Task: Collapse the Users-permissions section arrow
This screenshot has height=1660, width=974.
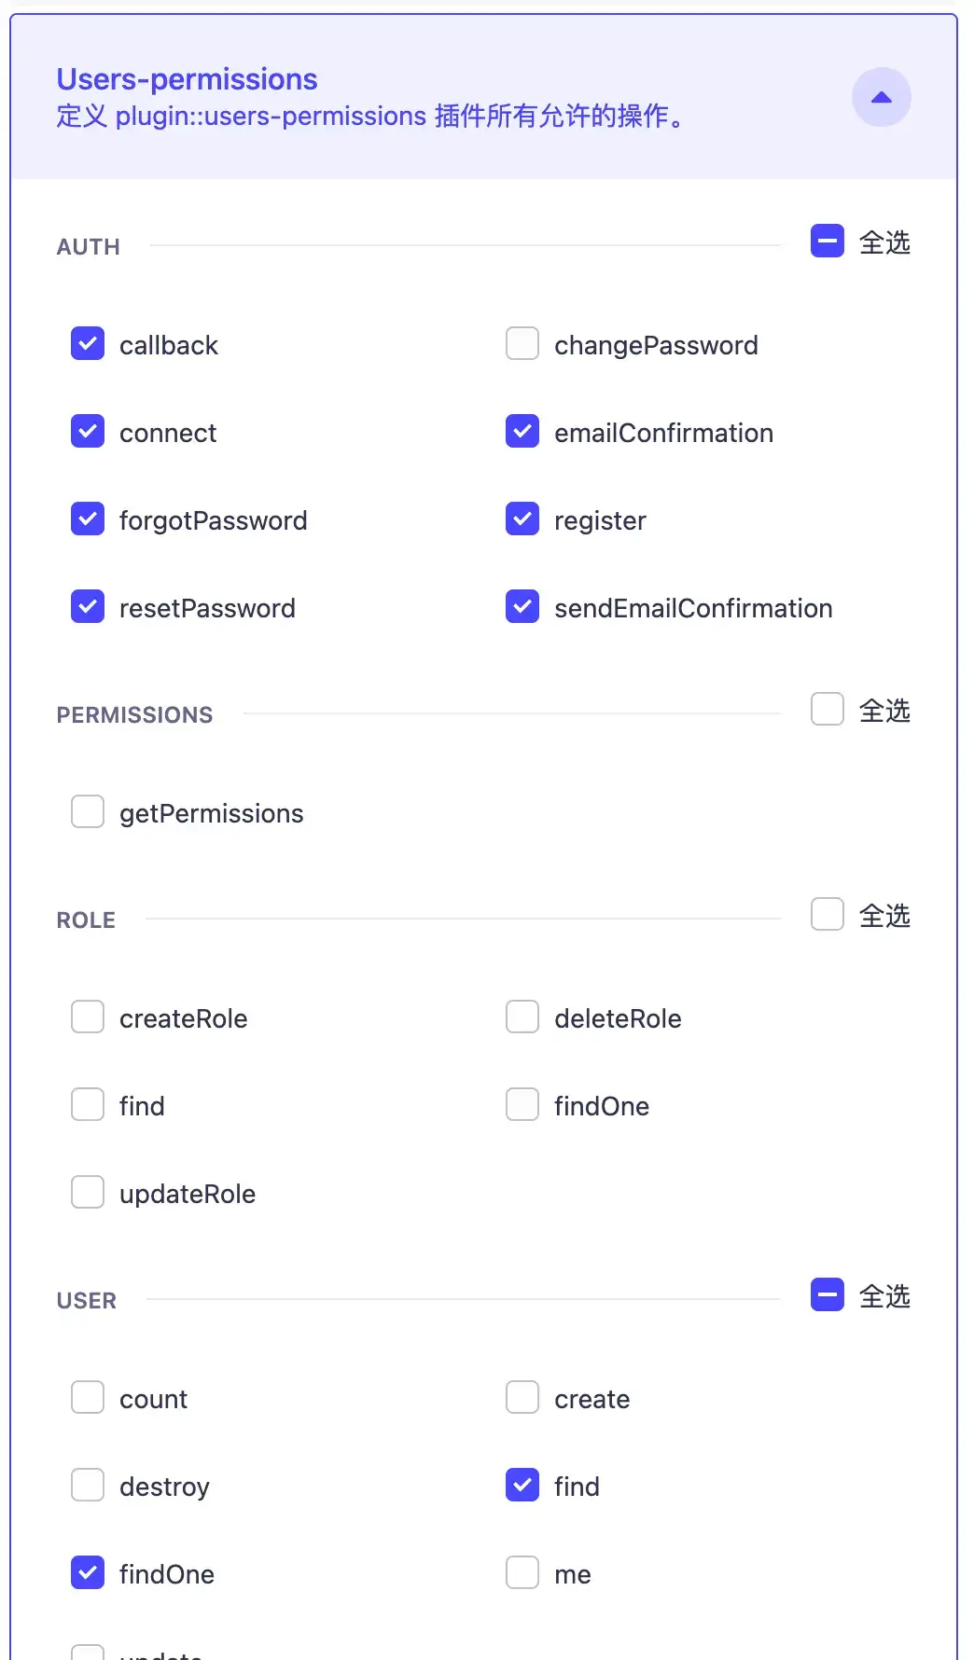Action: coord(881,97)
